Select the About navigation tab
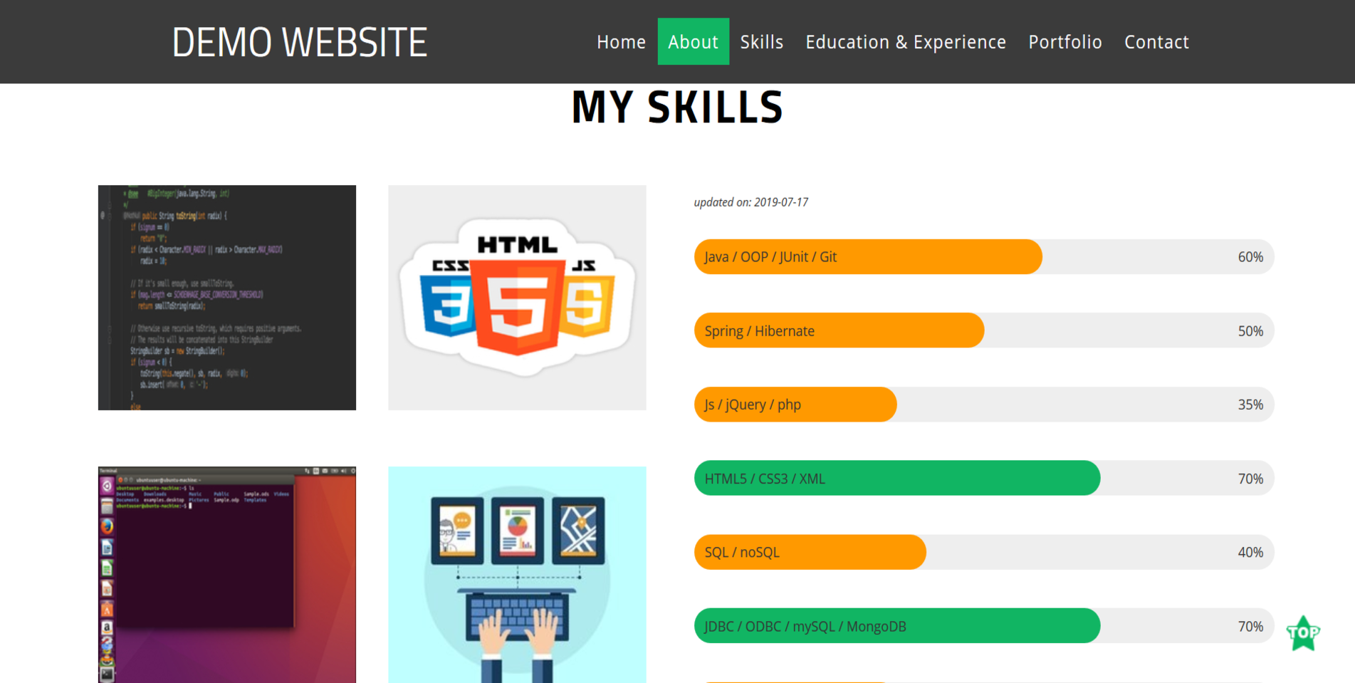The image size is (1355, 683). click(x=693, y=42)
